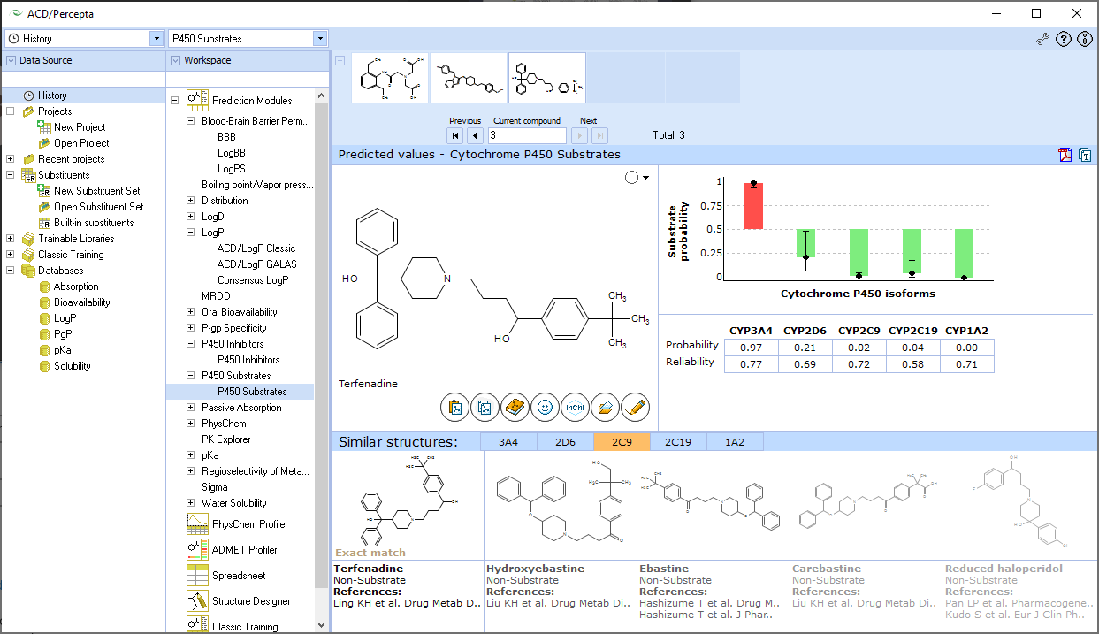The image size is (1099, 634).
Task: Select the 2C19 similar structures tab
Action: coord(678,442)
